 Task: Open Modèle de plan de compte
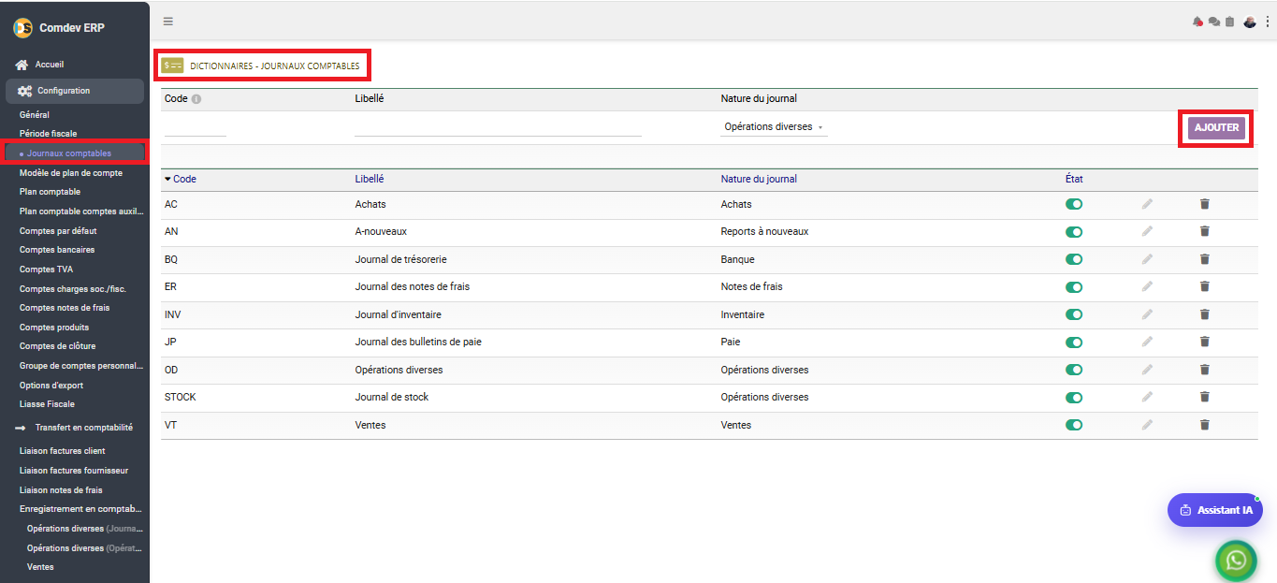coord(71,173)
